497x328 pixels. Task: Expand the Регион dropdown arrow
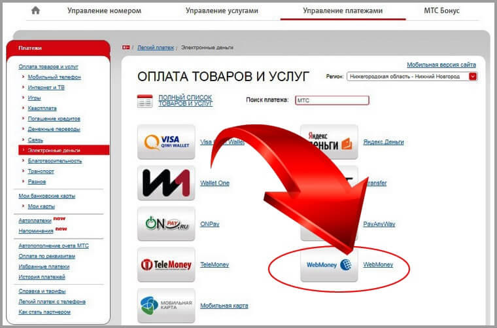point(473,77)
